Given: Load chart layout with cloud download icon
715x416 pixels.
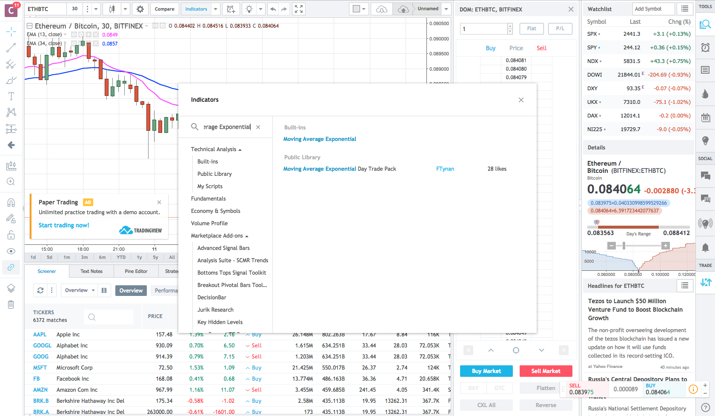Looking at the screenshot, I should 382,9.
